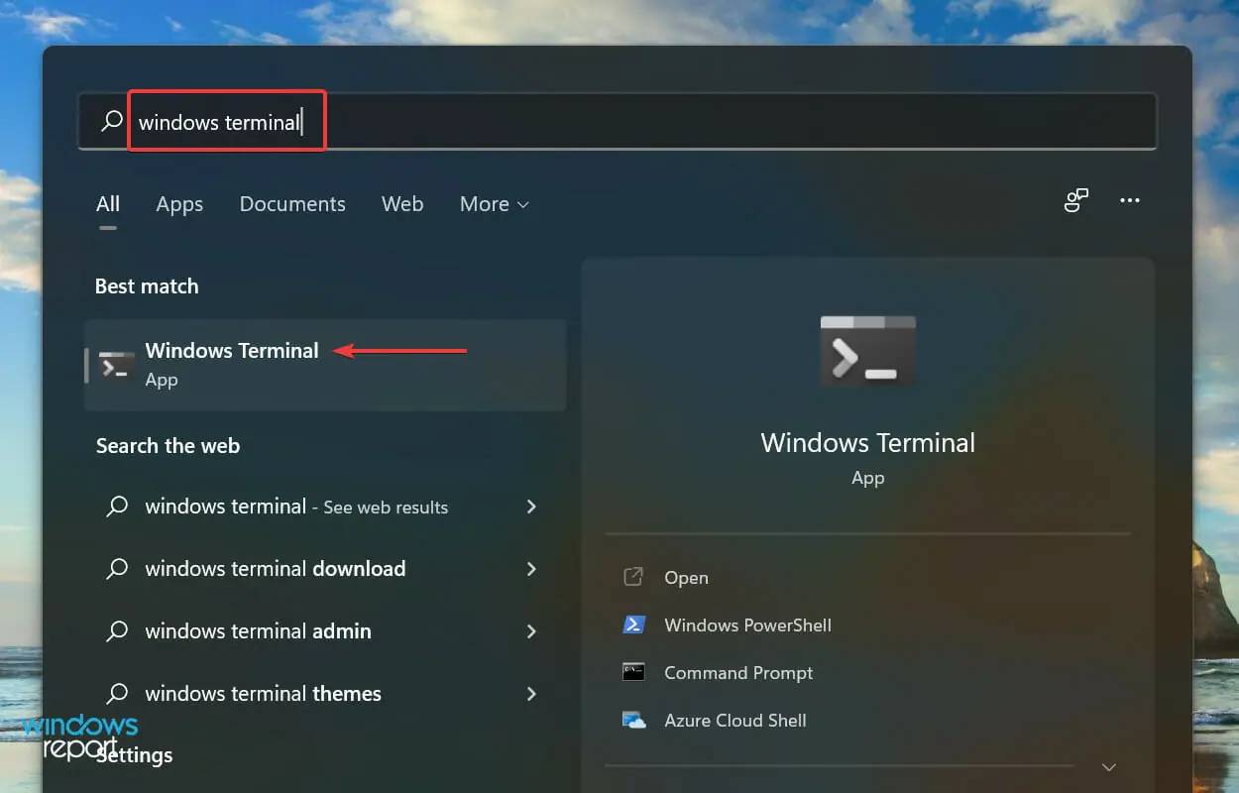Expand the More filter dropdown
This screenshot has width=1239, height=793.
(x=494, y=204)
